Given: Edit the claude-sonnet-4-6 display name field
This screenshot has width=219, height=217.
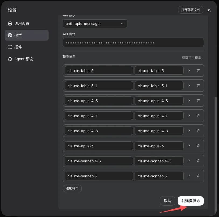Looking at the screenshot, I should [x=159, y=161].
